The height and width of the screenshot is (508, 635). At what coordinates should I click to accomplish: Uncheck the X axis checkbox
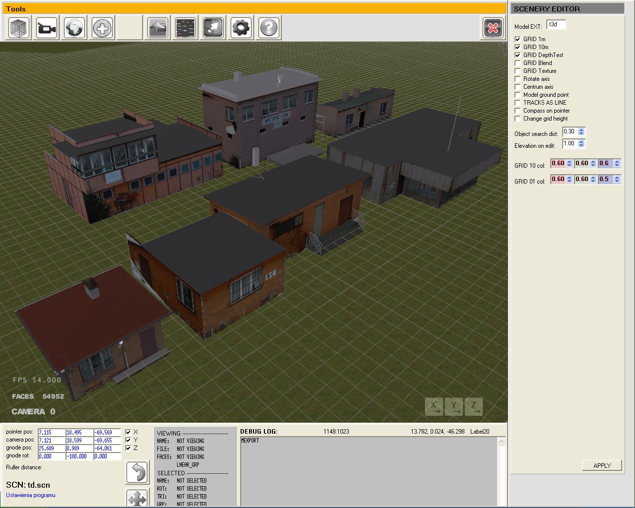point(128,432)
